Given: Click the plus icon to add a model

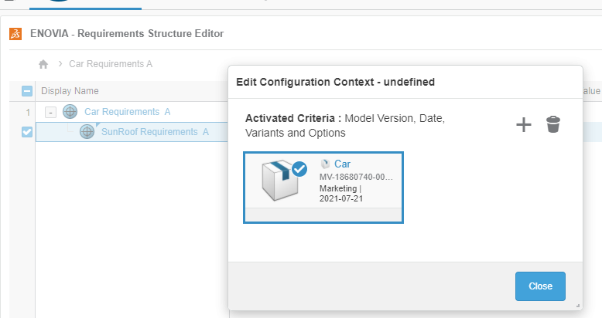Looking at the screenshot, I should 524,125.
